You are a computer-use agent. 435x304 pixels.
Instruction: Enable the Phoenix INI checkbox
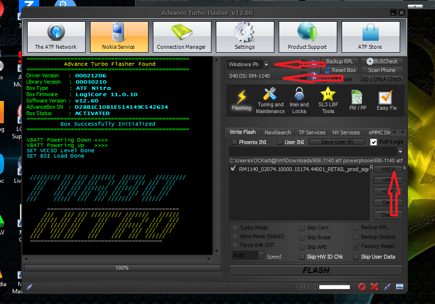pos(235,142)
